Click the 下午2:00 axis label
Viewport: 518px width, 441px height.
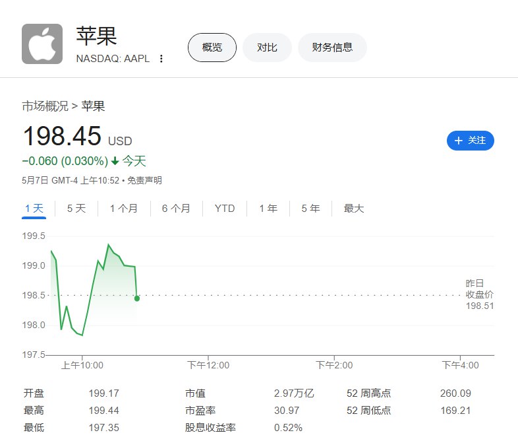point(334,365)
